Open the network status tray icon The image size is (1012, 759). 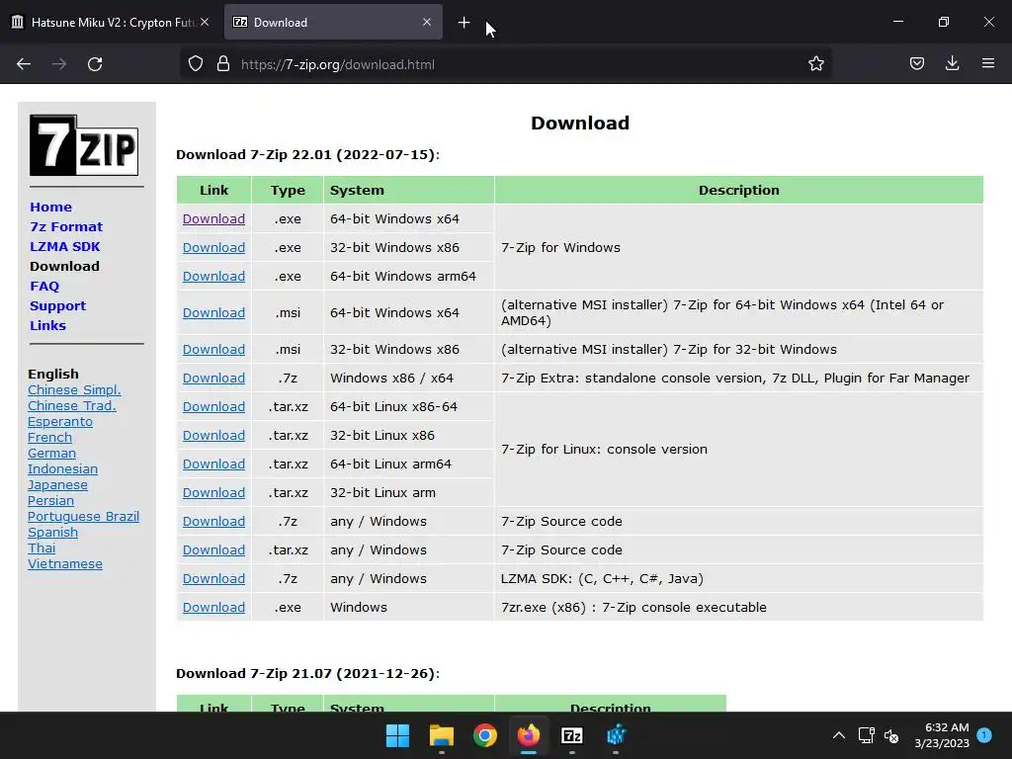[866, 735]
